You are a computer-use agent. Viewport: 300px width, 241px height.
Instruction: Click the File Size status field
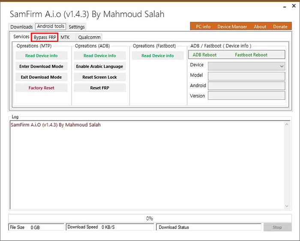(36, 227)
